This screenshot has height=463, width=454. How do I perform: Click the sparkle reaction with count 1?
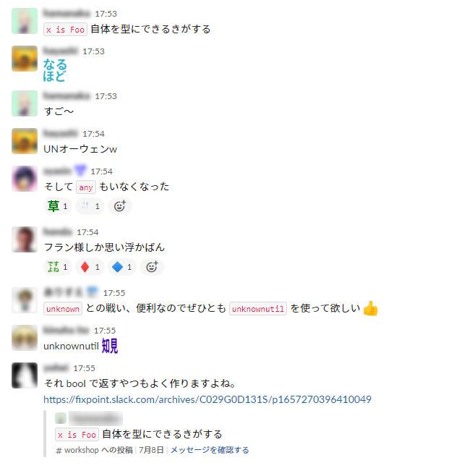[x=90, y=206]
